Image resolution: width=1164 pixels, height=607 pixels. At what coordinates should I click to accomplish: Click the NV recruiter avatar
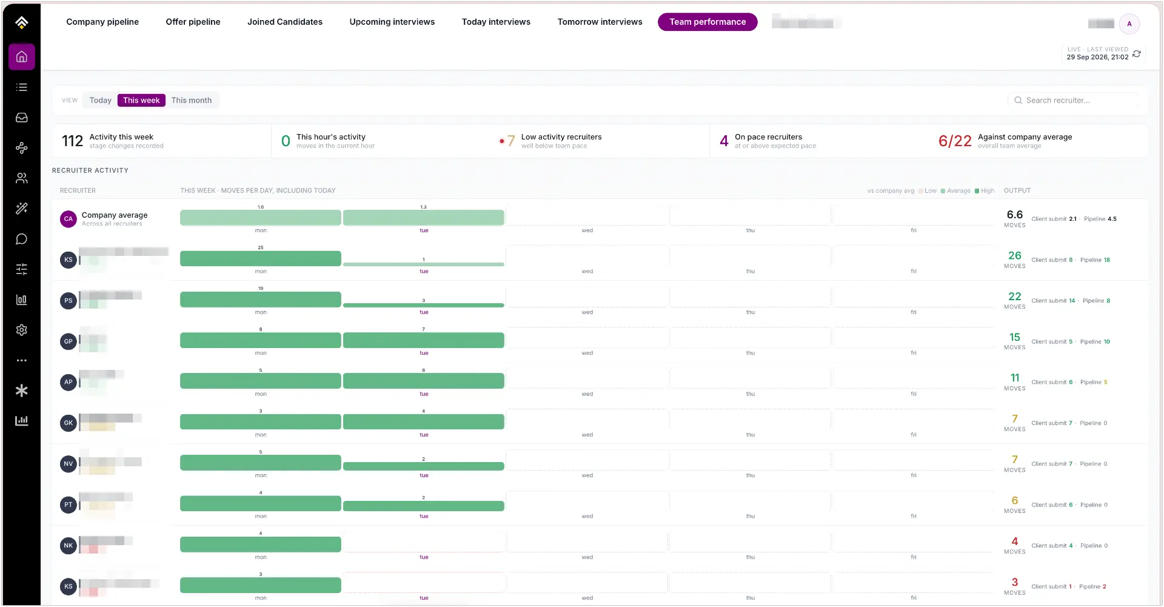[69, 464]
